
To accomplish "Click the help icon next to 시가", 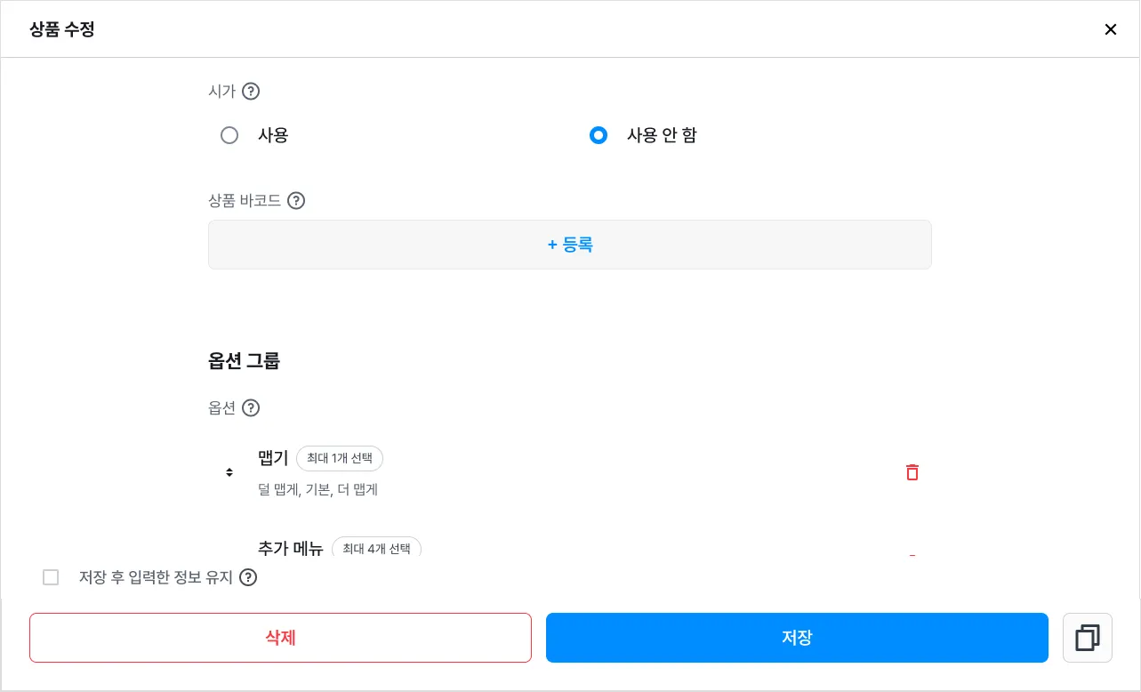I will (251, 91).
